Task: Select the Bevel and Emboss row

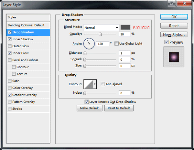Action: tap(28, 60)
